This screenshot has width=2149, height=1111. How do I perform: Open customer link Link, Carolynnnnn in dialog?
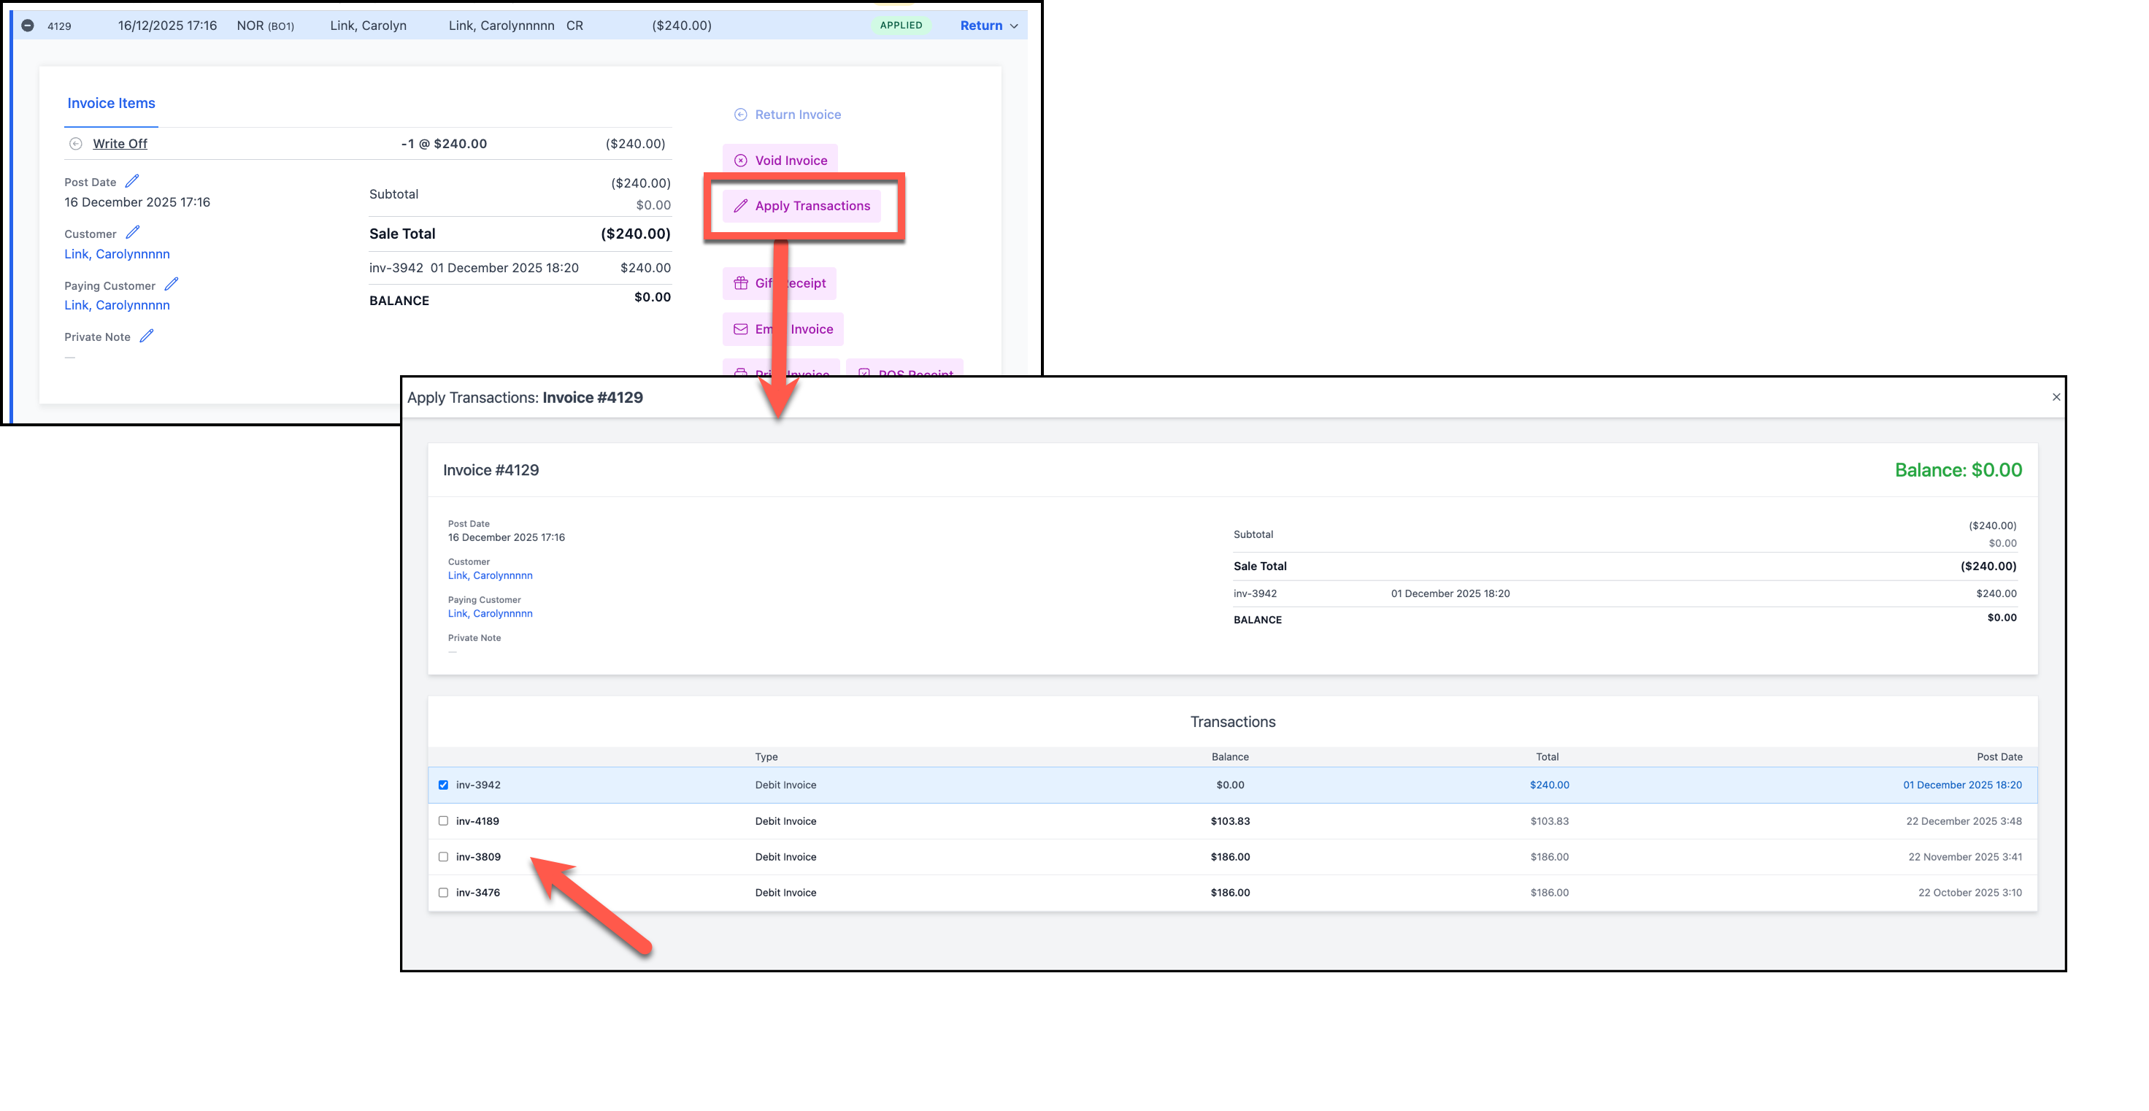(490, 575)
